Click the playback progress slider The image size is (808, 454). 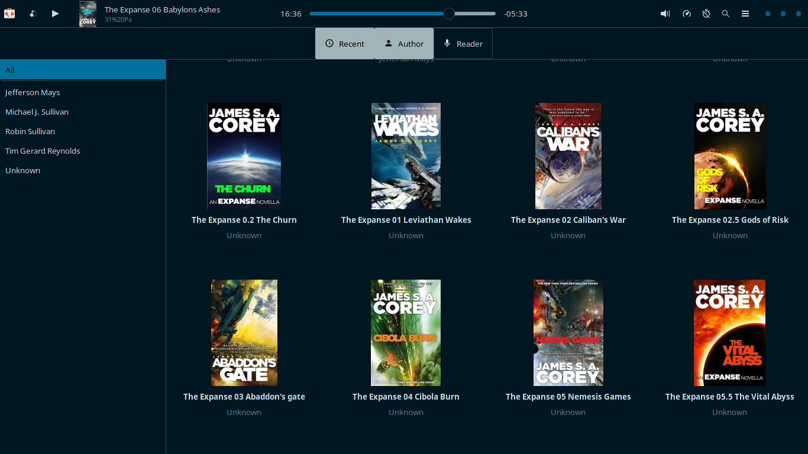(403, 14)
